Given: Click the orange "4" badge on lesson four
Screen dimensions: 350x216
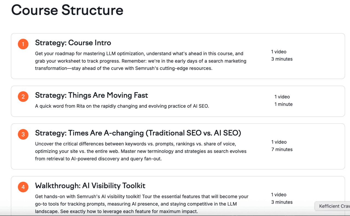Looking at the screenshot, I should [23, 187].
